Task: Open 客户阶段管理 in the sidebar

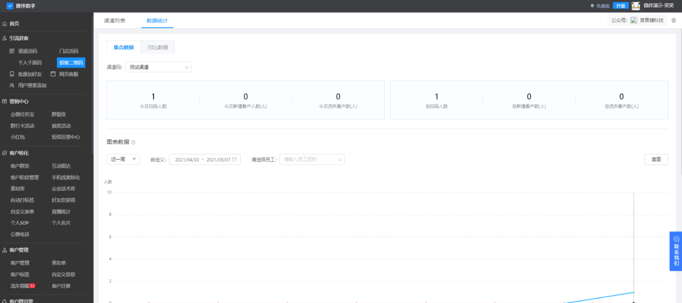Action: [25, 177]
